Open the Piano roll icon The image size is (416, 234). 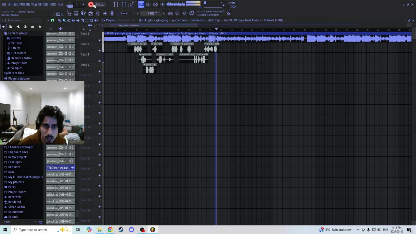pyautogui.click(x=83, y=13)
